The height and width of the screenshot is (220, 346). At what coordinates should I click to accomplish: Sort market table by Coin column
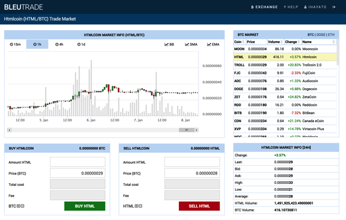point(239,42)
